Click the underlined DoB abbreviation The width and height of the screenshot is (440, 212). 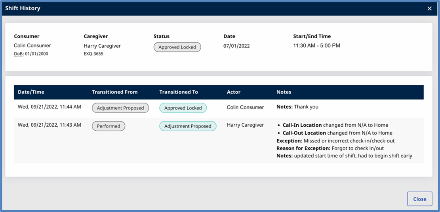tap(19, 54)
